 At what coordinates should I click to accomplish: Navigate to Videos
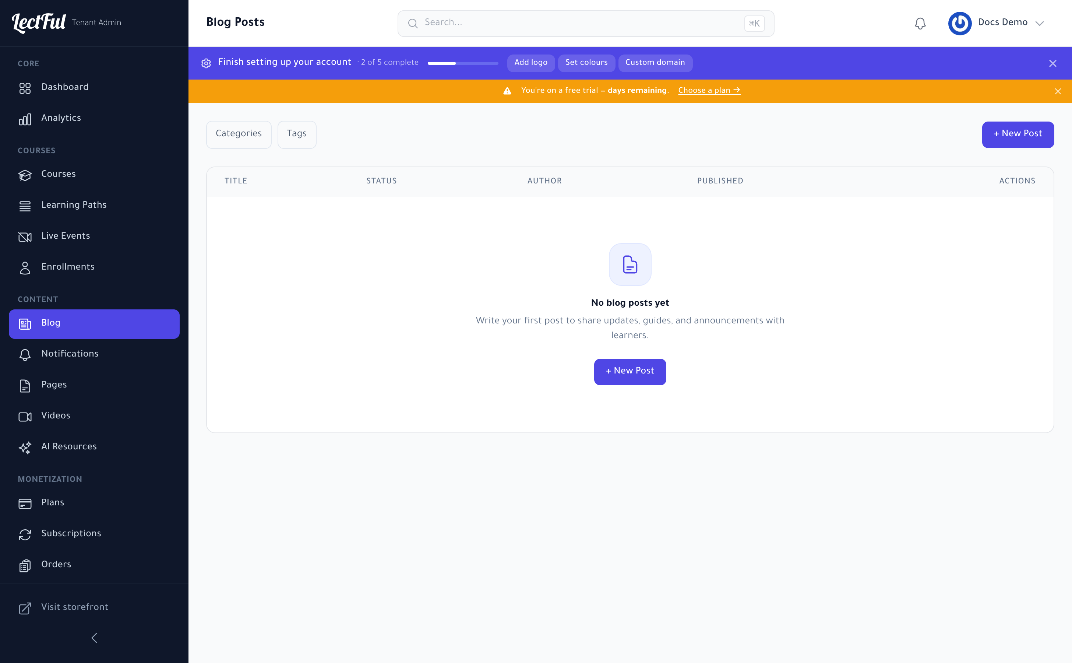(x=94, y=417)
